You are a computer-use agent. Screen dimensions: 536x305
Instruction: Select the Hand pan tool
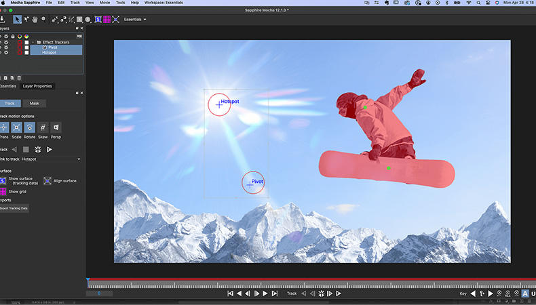pyautogui.click(x=35, y=19)
